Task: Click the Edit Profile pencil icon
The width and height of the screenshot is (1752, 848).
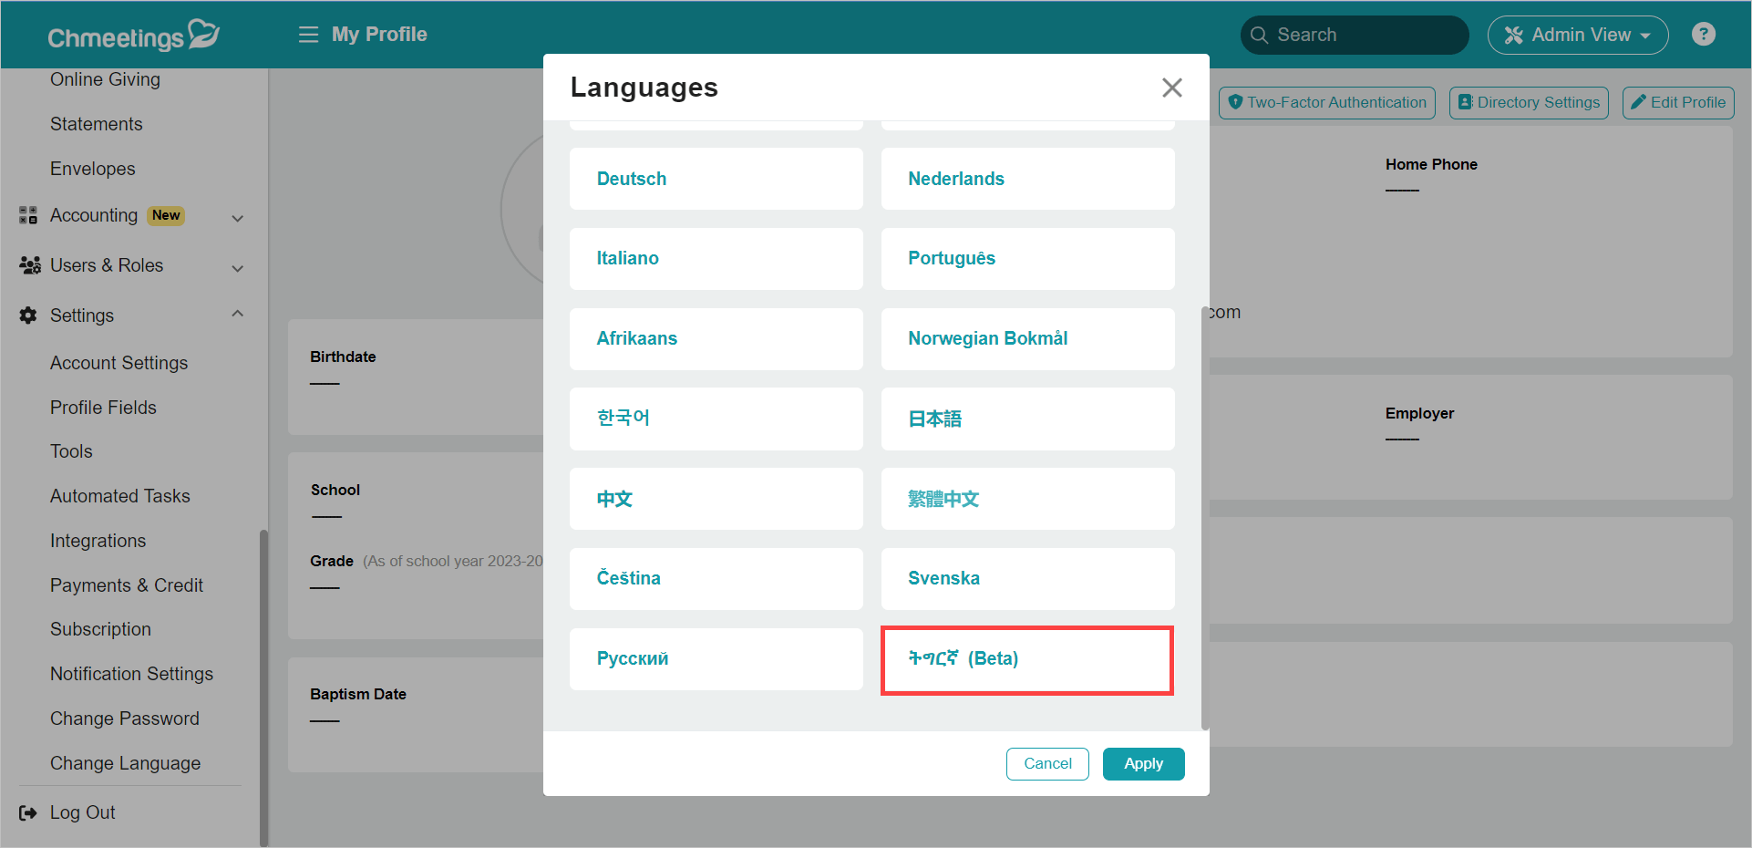Action: point(1638,102)
